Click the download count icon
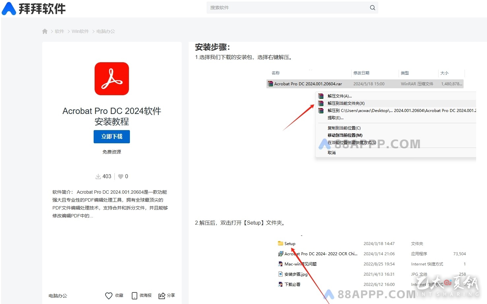 click(98, 177)
